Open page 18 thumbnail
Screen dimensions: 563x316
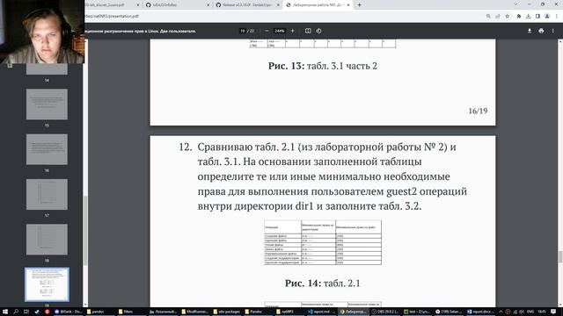point(47,240)
